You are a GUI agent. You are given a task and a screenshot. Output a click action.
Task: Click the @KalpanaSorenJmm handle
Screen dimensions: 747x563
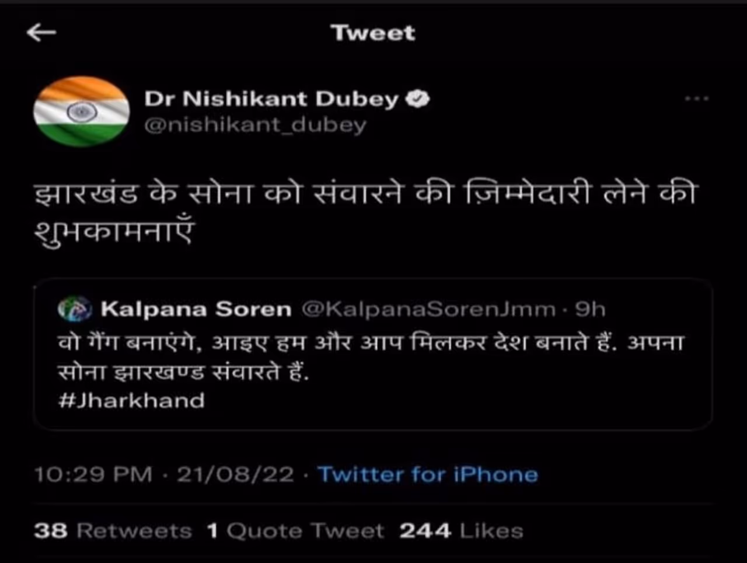click(x=428, y=309)
